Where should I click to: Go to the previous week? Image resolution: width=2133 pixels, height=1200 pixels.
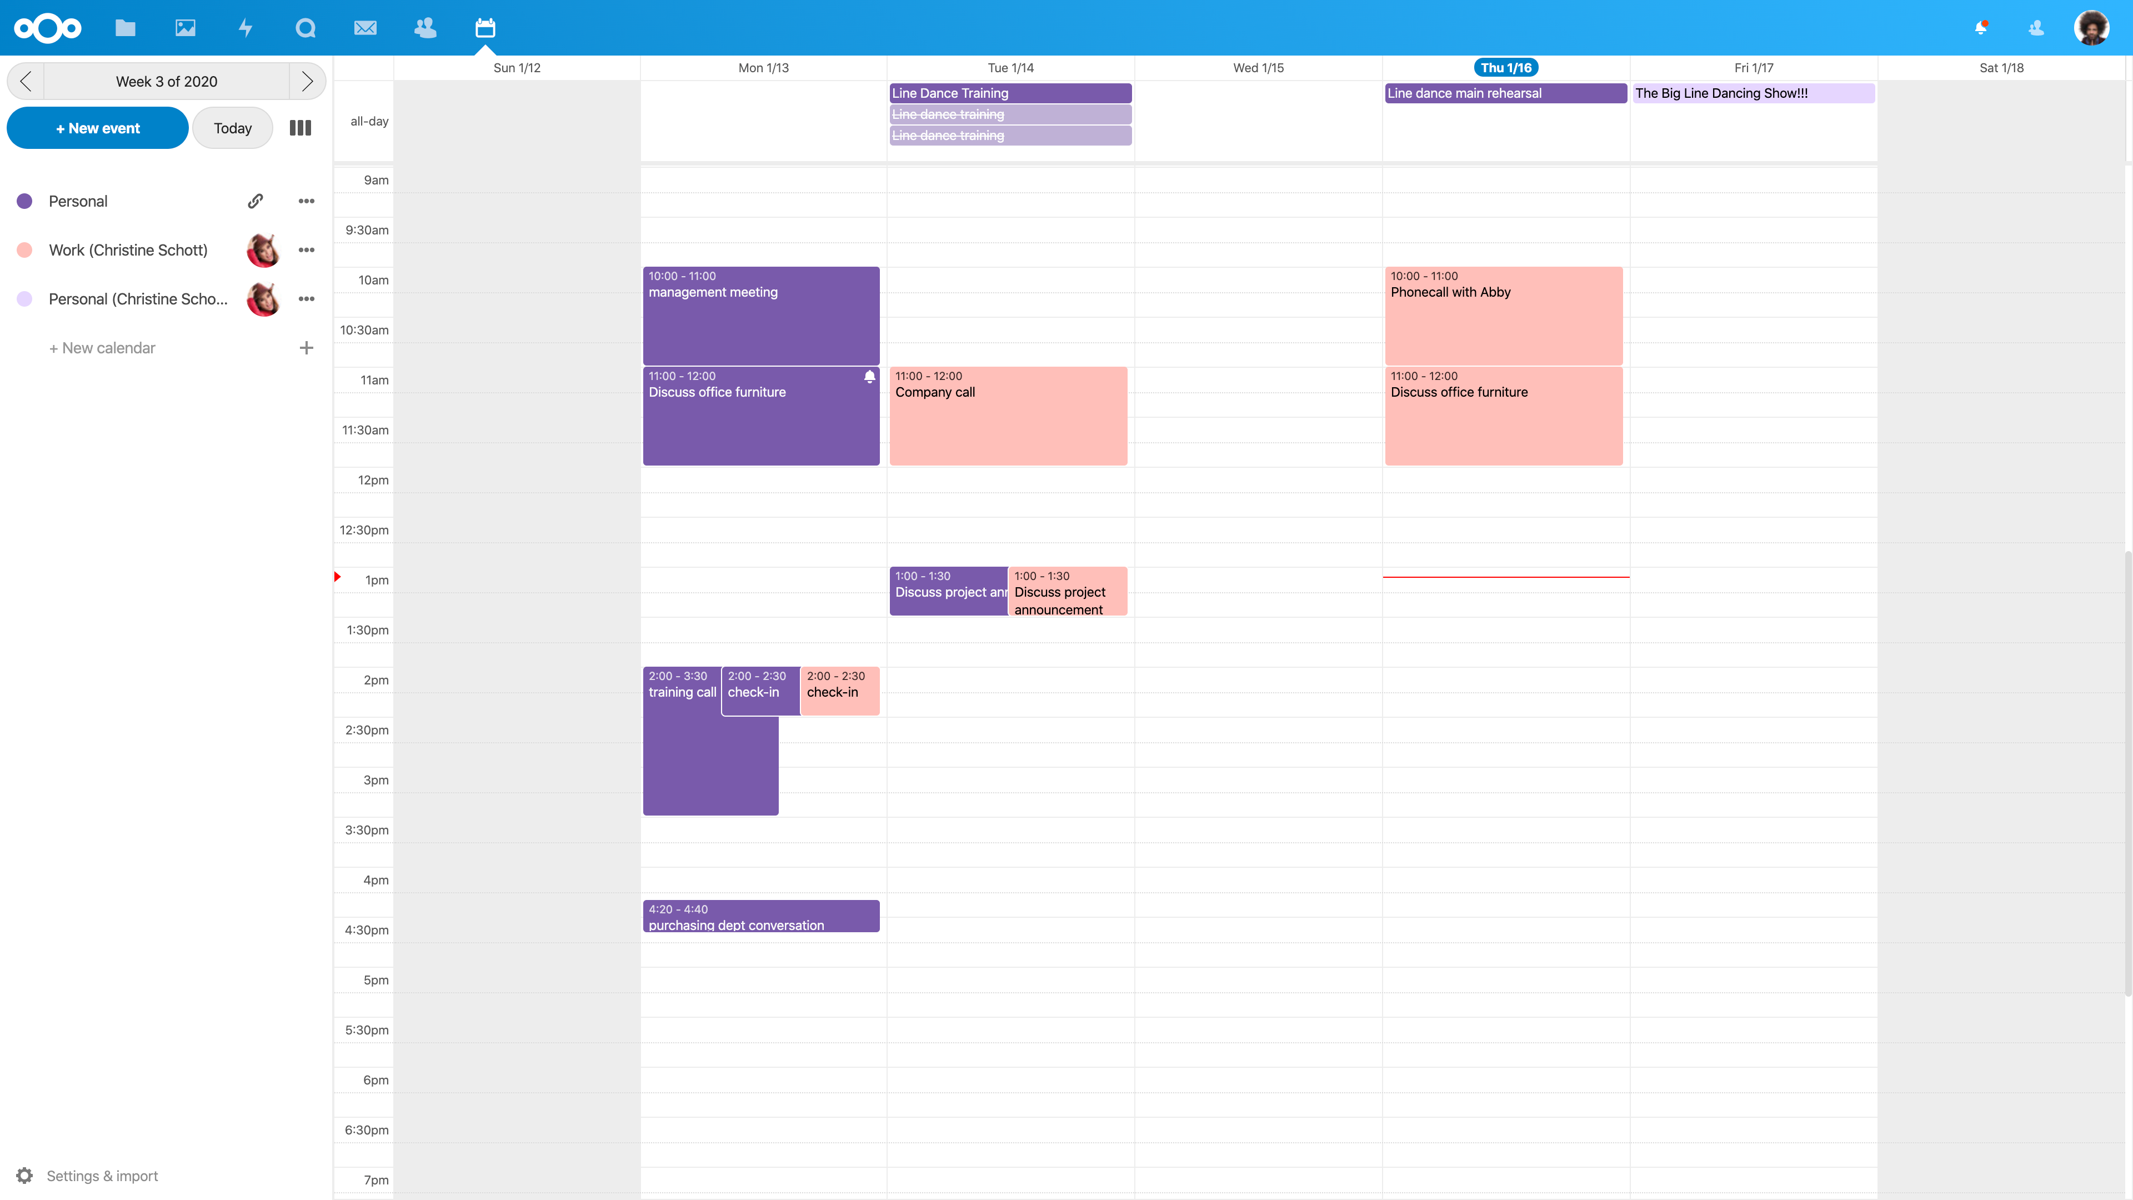[x=26, y=81]
